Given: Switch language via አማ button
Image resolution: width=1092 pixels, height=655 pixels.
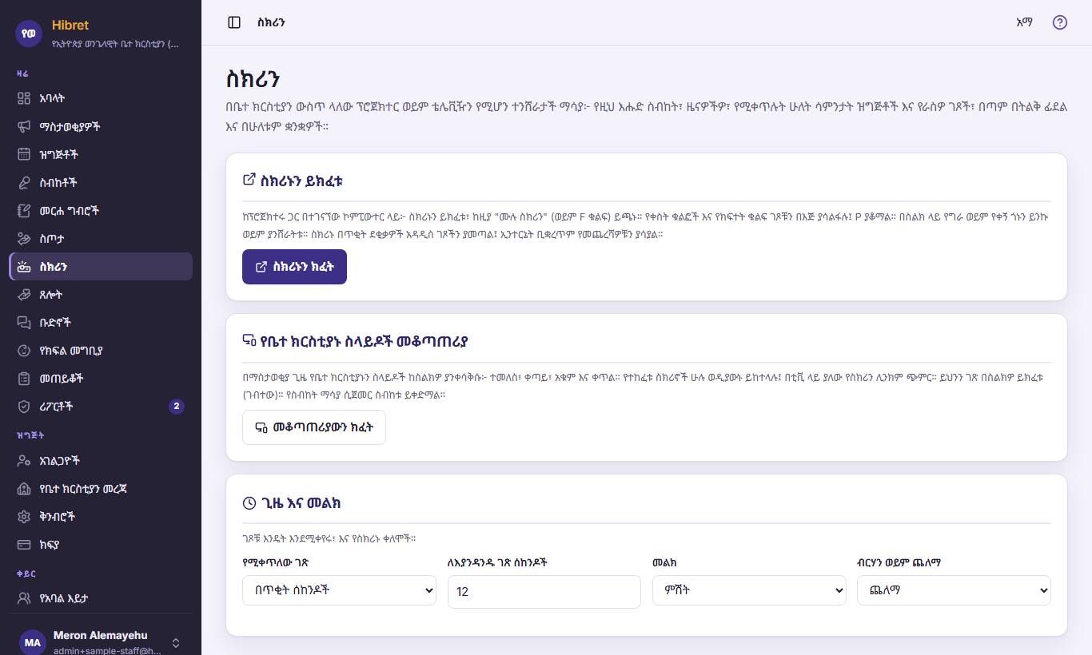Looking at the screenshot, I should [1024, 22].
